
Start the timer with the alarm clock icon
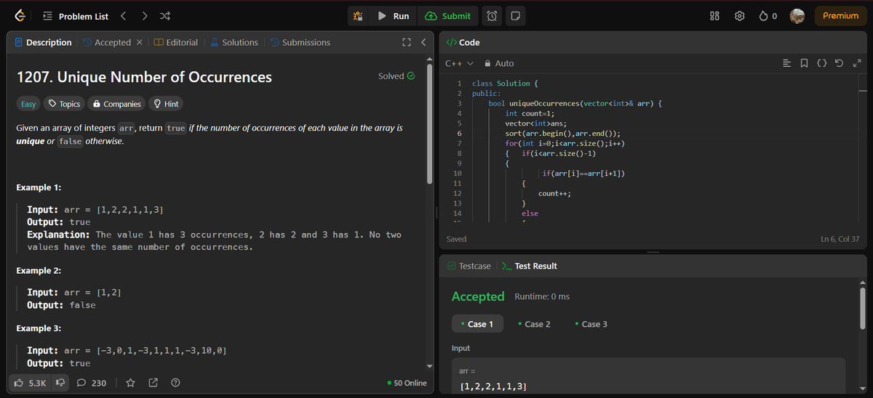pyautogui.click(x=492, y=16)
